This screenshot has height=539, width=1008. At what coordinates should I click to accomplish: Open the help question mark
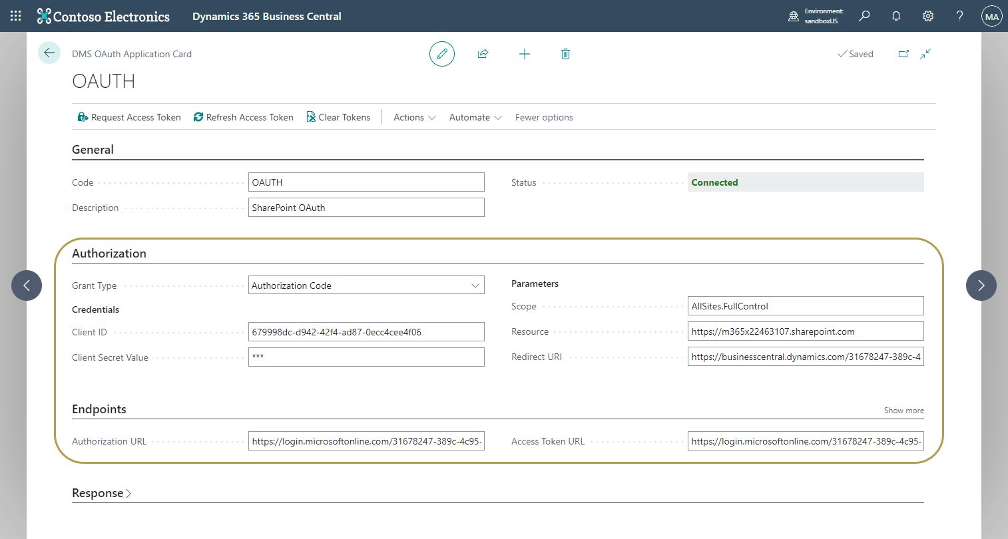[959, 15]
